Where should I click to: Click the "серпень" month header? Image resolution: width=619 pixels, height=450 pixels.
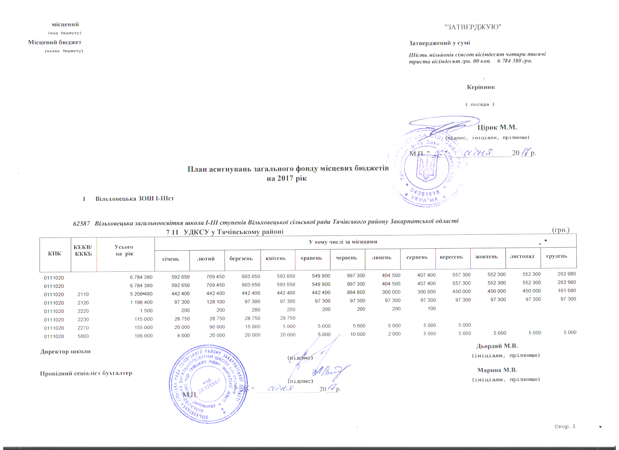417,257
